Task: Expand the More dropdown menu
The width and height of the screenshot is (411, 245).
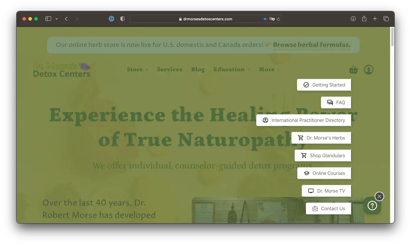Action: (x=269, y=69)
